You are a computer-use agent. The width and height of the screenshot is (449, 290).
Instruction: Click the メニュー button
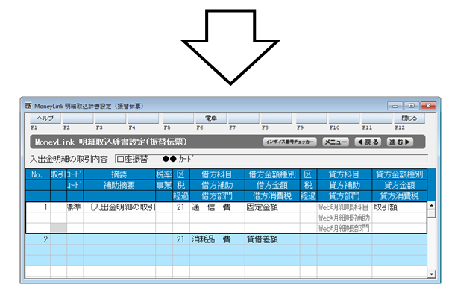tap(336, 142)
